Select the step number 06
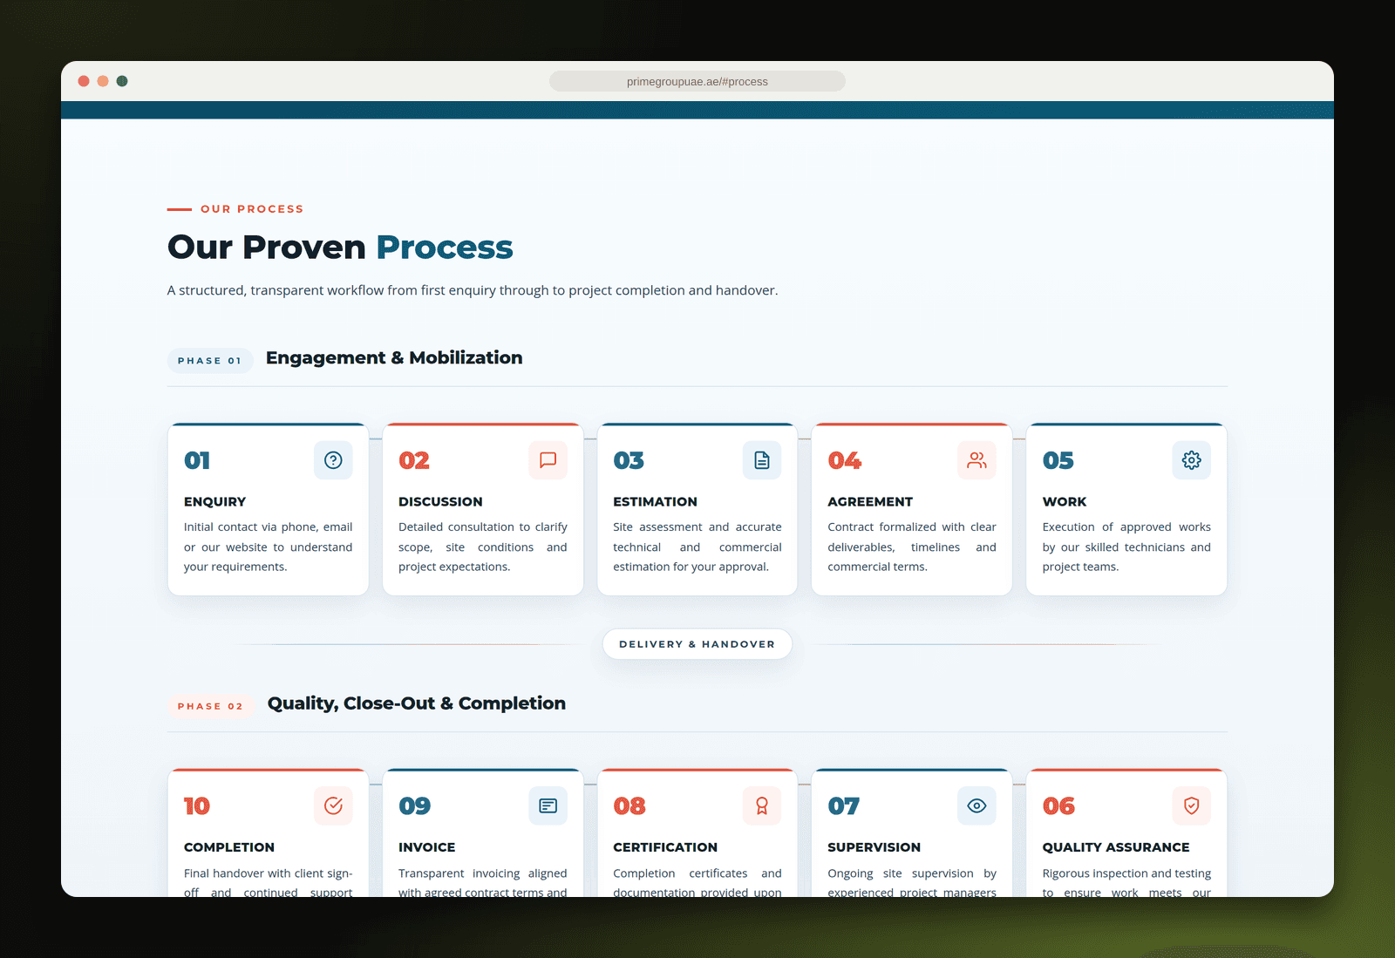This screenshot has height=958, width=1395. [x=1058, y=806]
